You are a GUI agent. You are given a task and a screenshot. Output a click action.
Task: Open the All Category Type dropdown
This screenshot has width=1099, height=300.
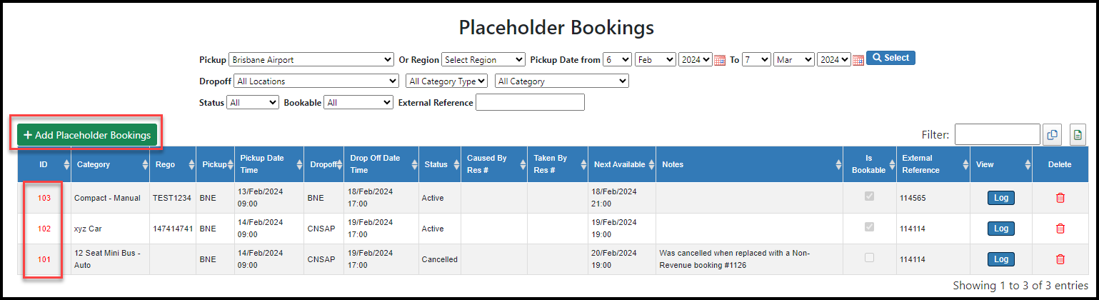[446, 81]
